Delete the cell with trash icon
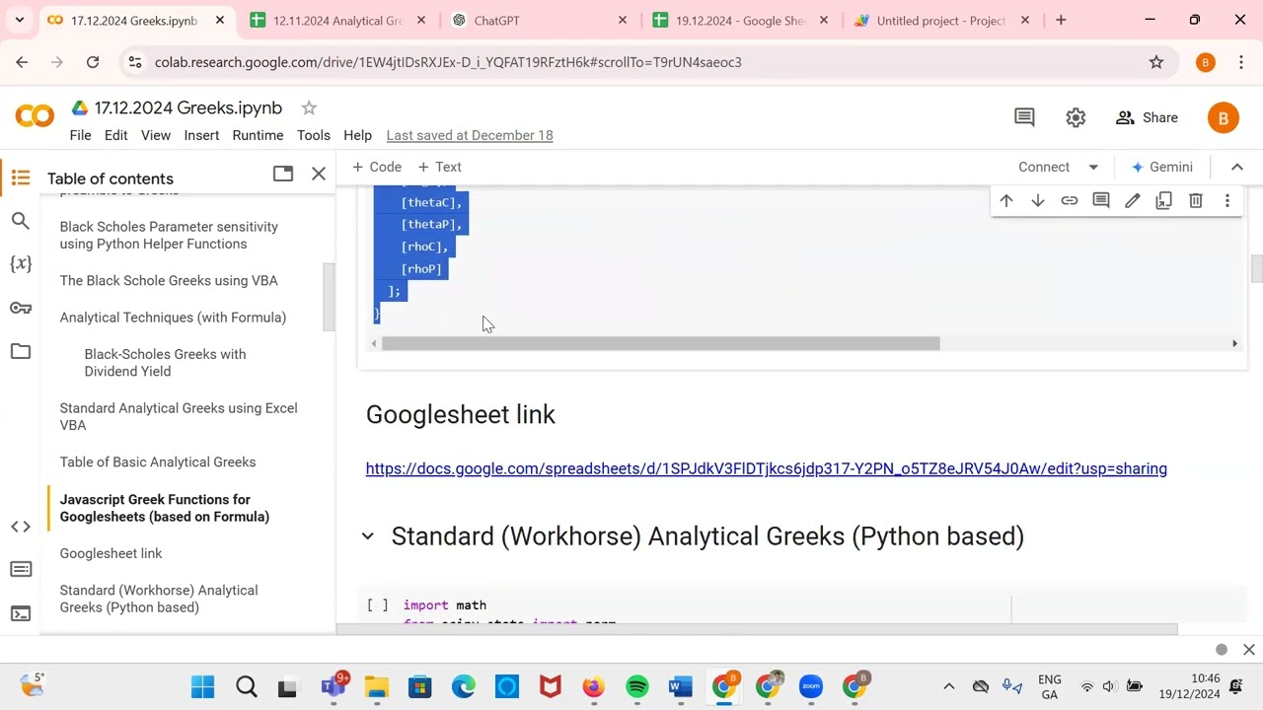1263x710 pixels. 1196,201
